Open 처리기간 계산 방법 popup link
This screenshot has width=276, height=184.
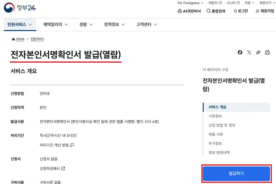[x=57, y=145]
